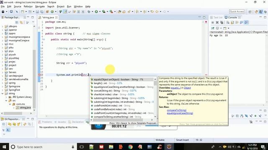The width and height of the screenshot is (268, 150).
Task: Click the microphone icon in taskbar search
Action: point(73,147)
